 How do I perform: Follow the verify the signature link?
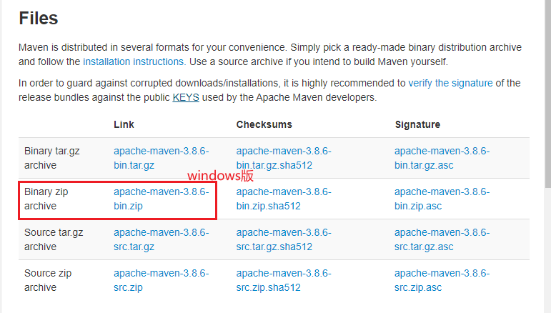tap(450, 83)
